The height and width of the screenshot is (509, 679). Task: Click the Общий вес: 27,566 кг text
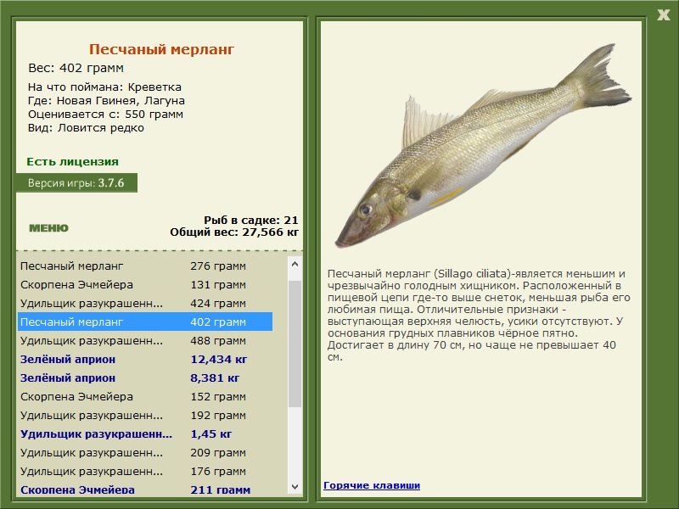234,232
